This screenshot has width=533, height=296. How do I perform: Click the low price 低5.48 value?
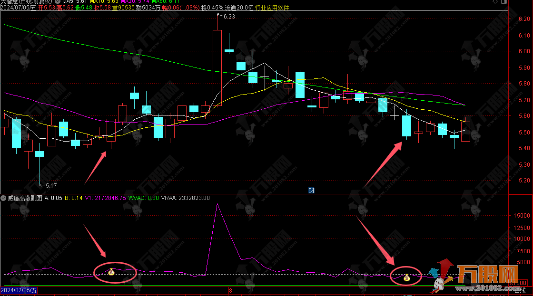coord(84,8)
